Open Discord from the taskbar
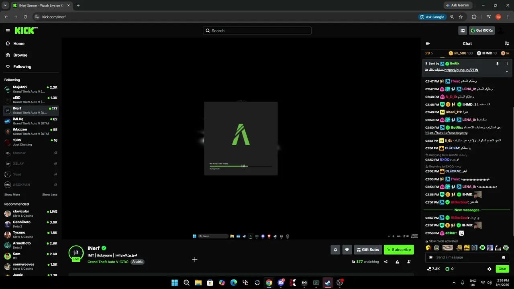This screenshot has width=514, height=289. 281,283
